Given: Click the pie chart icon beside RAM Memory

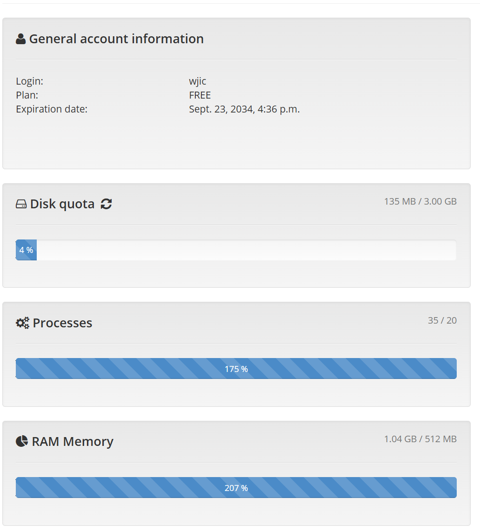Looking at the screenshot, I should point(22,441).
